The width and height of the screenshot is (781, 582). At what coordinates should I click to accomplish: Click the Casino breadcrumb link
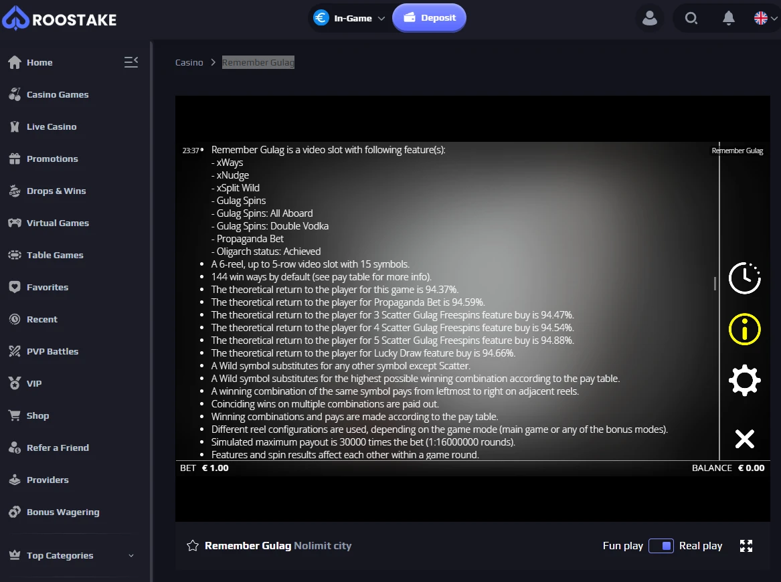click(x=189, y=62)
